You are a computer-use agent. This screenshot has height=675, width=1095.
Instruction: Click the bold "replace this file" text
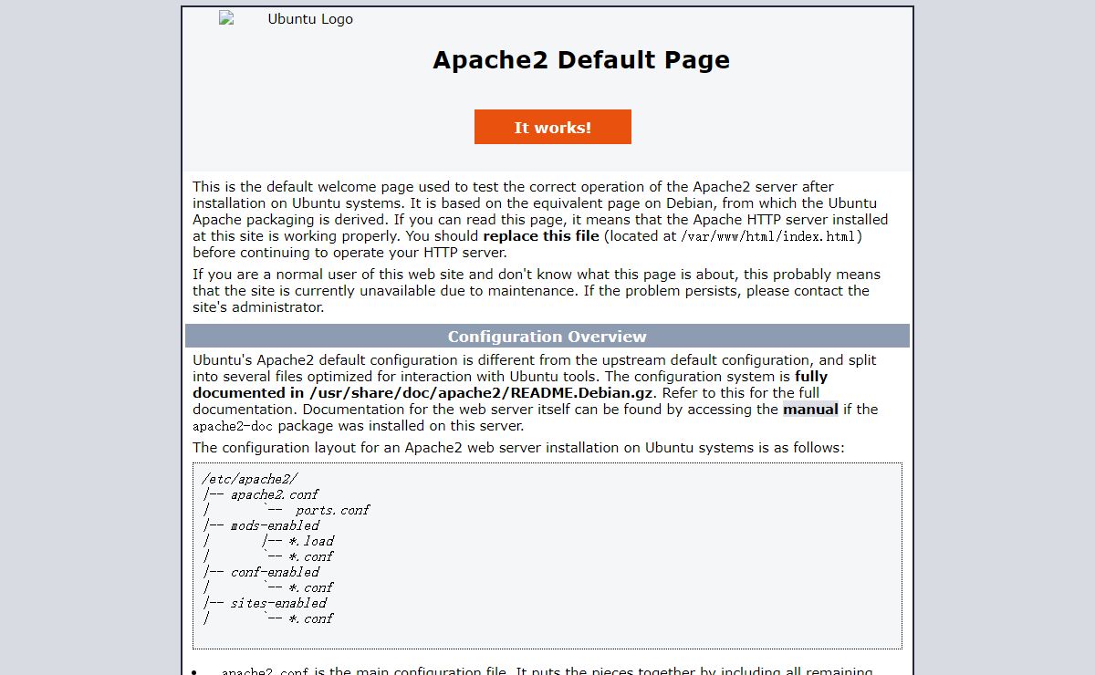[x=541, y=236]
